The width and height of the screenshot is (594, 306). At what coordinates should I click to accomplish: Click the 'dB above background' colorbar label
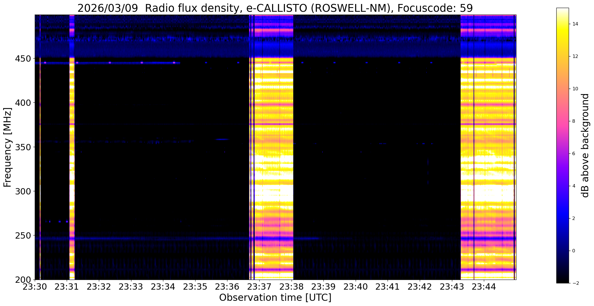pyautogui.click(x=585, y=145)
